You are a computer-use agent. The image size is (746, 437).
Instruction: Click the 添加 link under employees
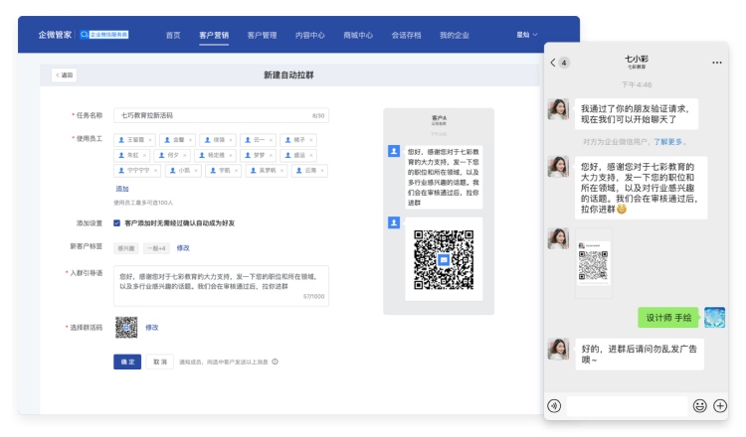(x=121, y=189)
